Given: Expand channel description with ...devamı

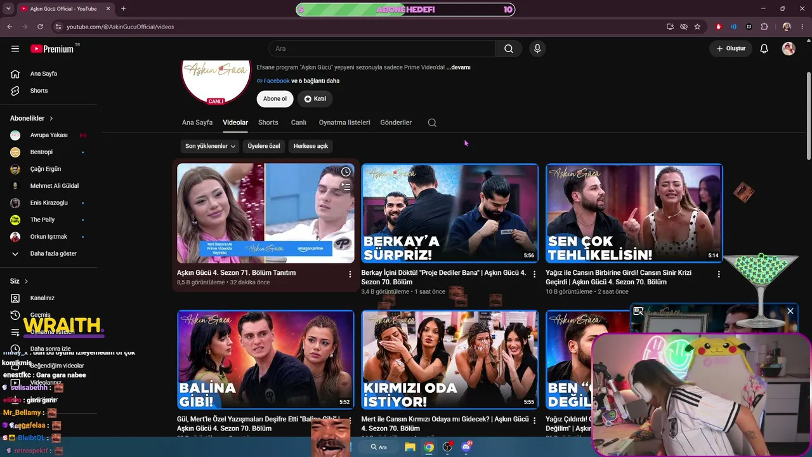Looking at the screenshot, I should tap(458, 67).
